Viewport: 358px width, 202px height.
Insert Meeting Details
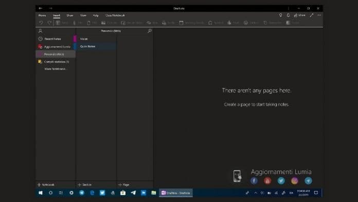point(191,23)
